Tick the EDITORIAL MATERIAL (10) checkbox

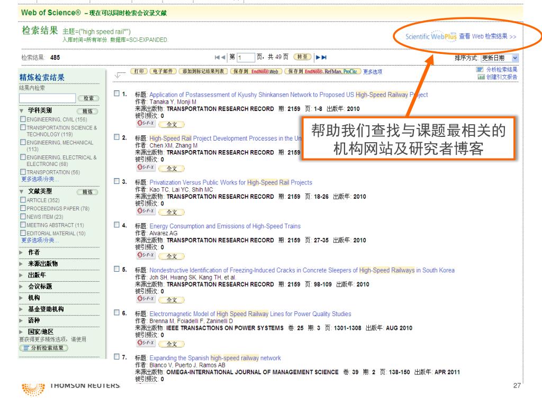click(23, 233)
